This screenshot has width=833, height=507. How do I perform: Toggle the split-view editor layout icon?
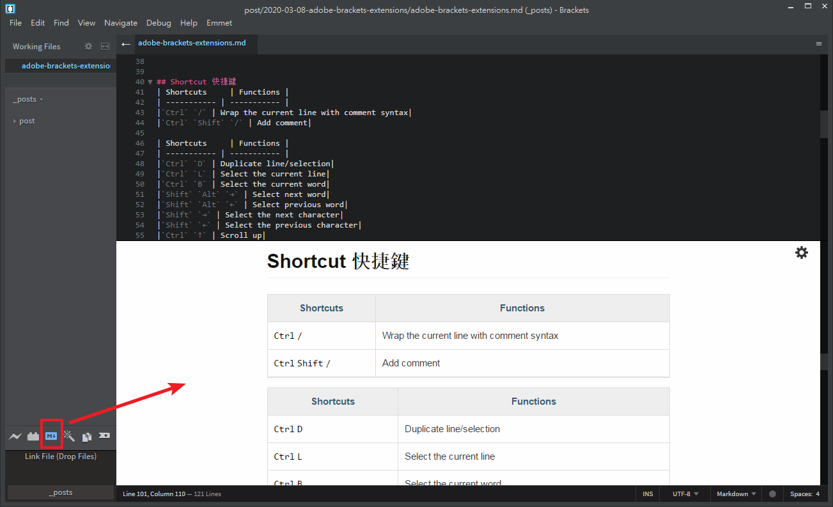(104, 46)
